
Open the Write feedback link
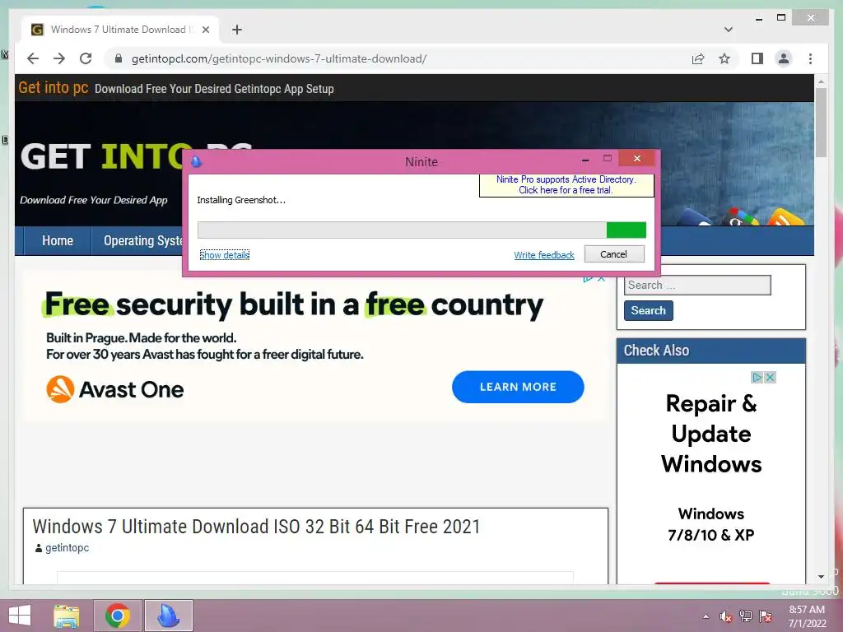544,255
